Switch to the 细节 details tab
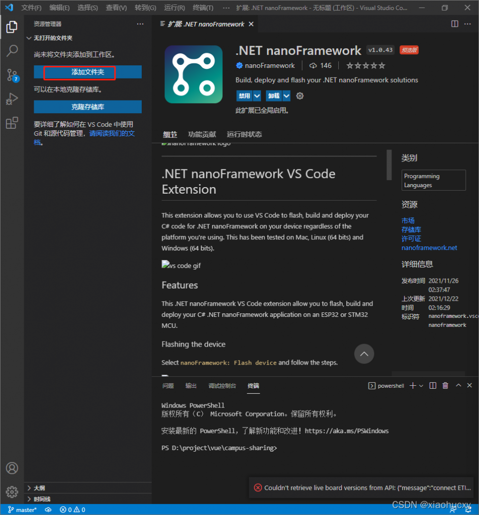The height and width of the screenshot is (515, 479). (x=170, y=134)
